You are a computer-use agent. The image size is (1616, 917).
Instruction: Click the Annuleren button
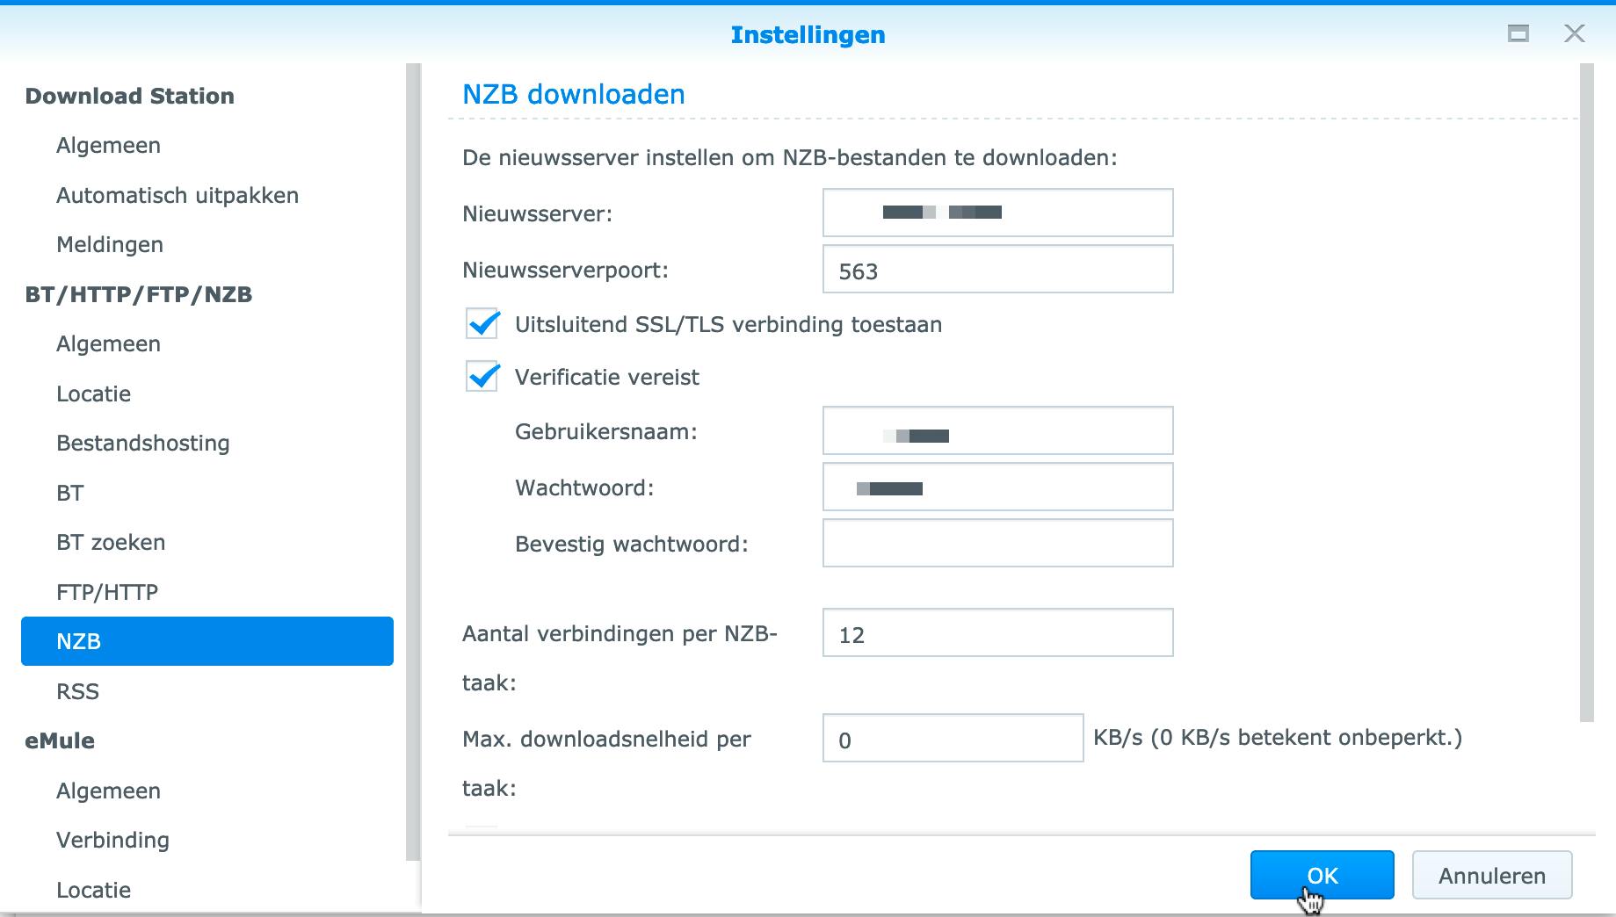(1491, 875)
